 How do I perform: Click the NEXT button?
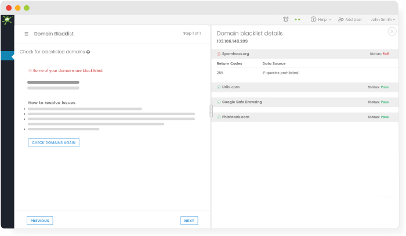189,221
